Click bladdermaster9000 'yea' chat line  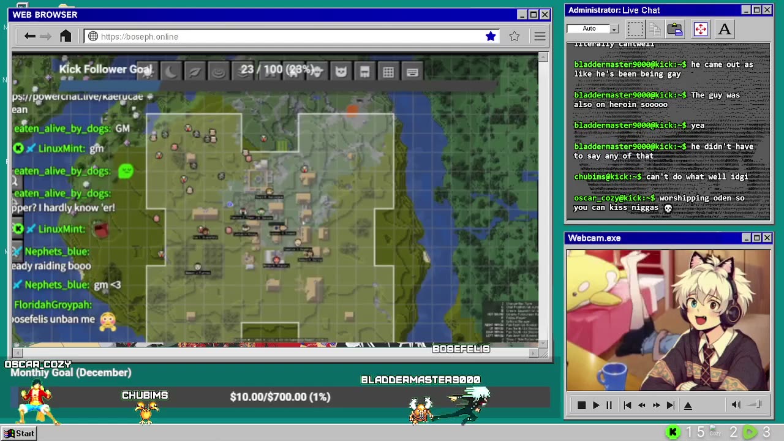click(x=639, y=125)
